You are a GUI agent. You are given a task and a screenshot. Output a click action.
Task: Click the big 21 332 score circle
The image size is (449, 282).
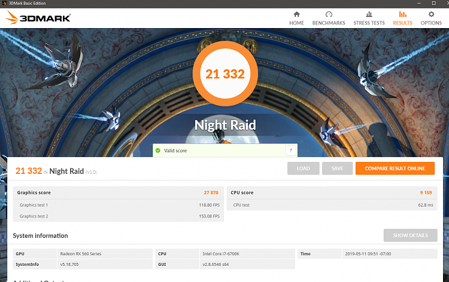[x=225, y=73]
